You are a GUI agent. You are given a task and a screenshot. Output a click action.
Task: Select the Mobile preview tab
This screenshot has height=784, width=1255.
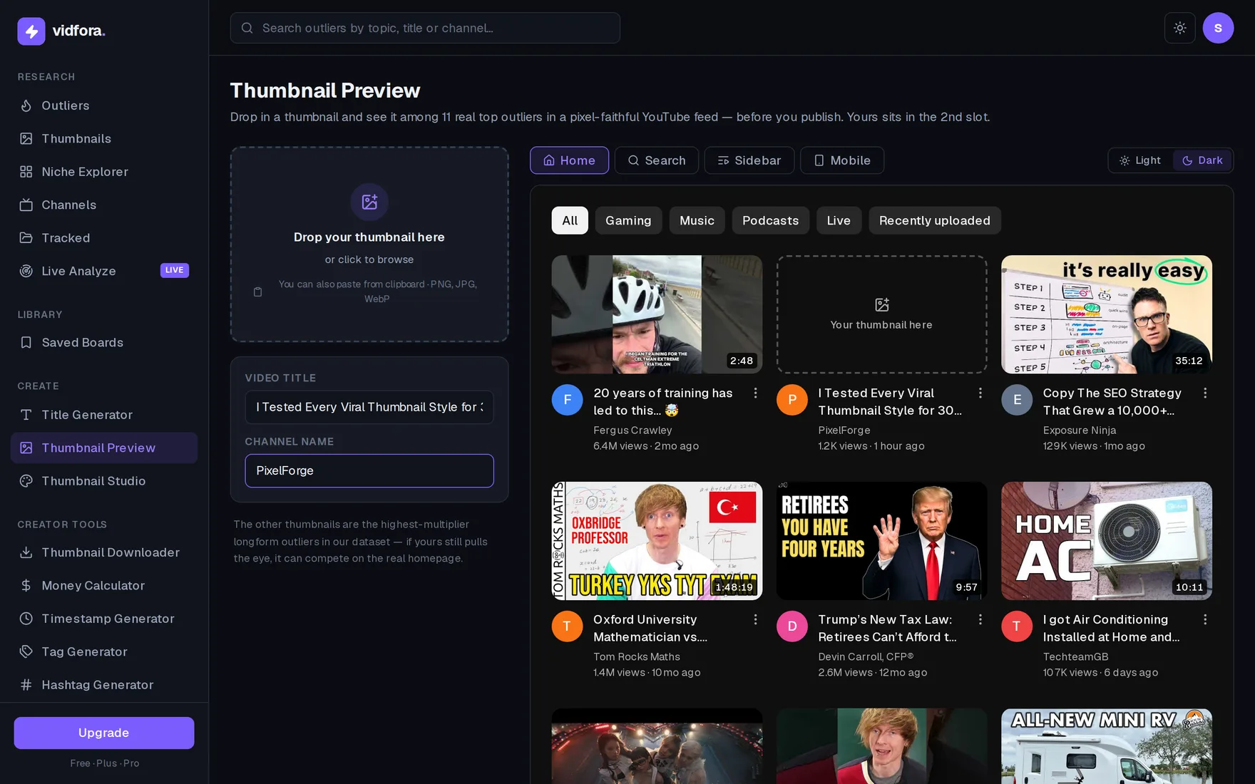click(842, 160)
